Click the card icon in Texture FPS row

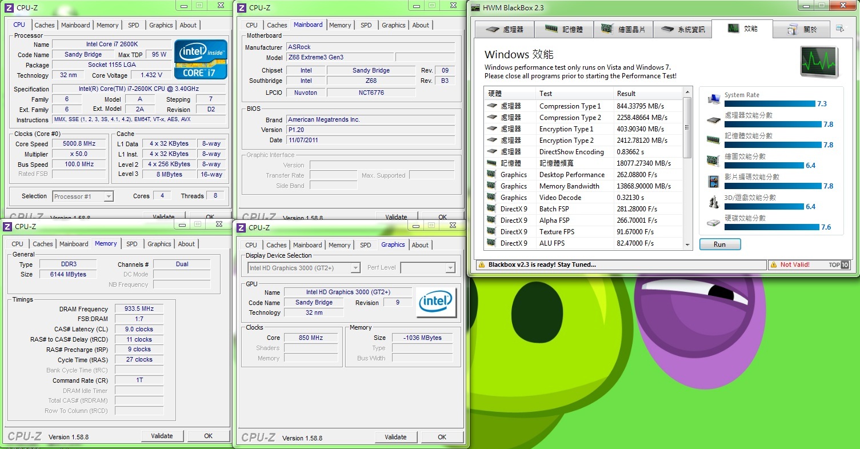click(x=491, y=231)
